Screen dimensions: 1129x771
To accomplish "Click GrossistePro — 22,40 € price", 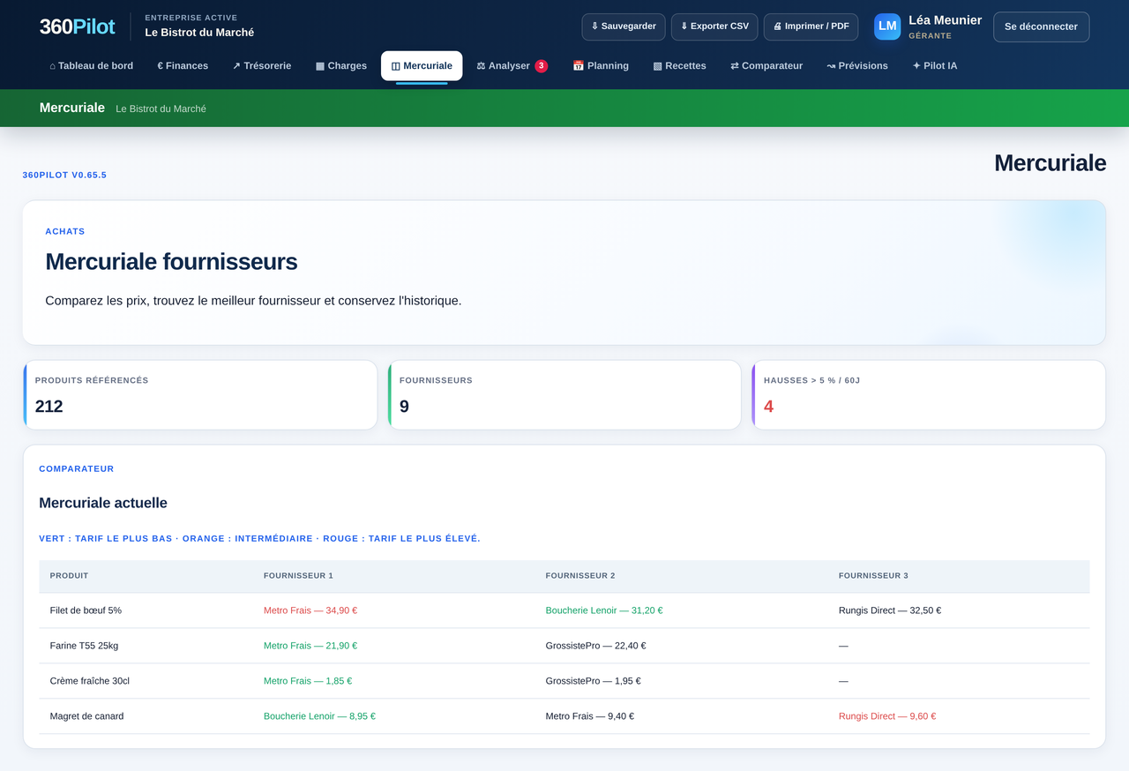I will point(595,646).
